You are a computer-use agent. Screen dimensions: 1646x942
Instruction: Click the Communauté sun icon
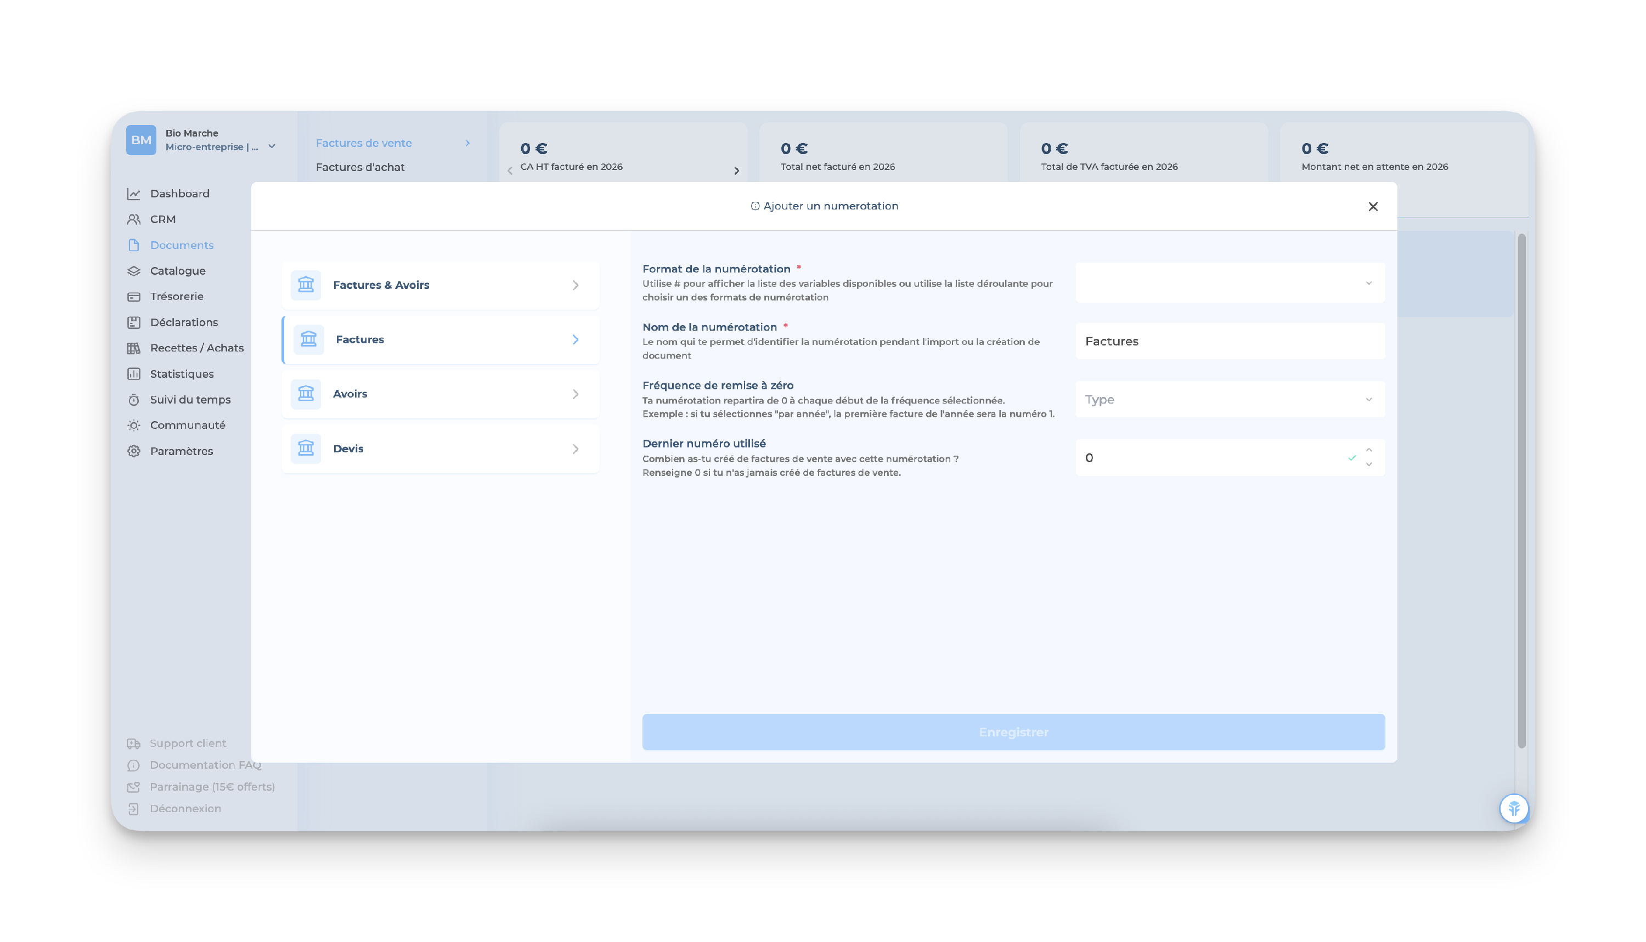(134, 425)
